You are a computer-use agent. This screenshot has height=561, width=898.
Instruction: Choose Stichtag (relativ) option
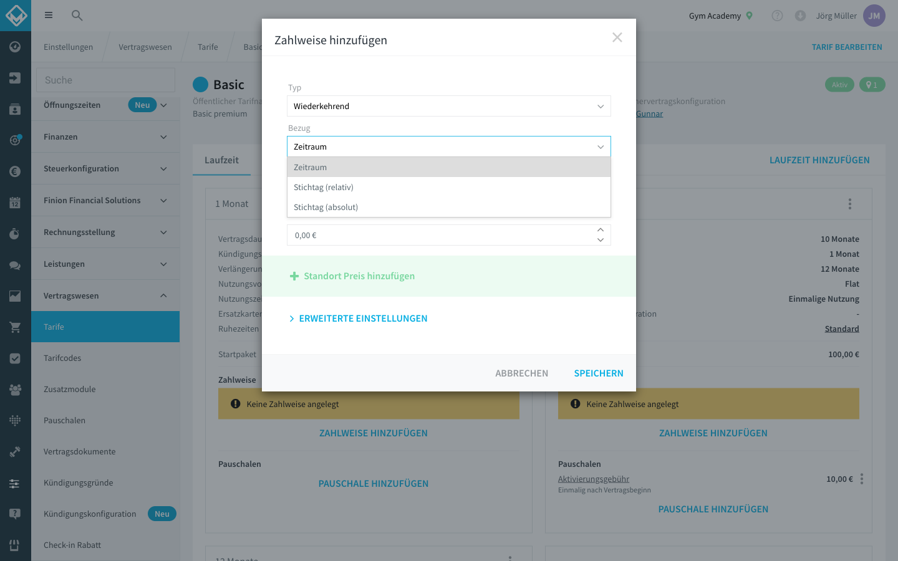tap(449, 187)
